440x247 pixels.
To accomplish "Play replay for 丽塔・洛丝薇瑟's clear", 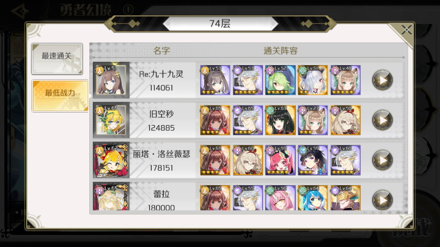I will 382,160.
